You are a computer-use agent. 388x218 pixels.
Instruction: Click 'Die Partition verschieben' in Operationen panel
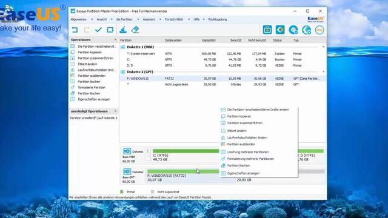97,47
